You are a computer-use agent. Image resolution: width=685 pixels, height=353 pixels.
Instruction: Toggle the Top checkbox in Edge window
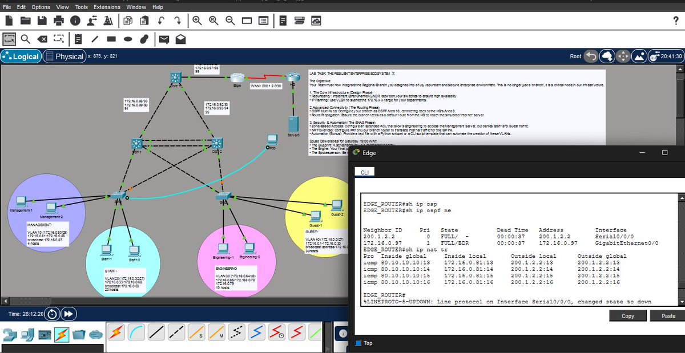click(358, 343)
